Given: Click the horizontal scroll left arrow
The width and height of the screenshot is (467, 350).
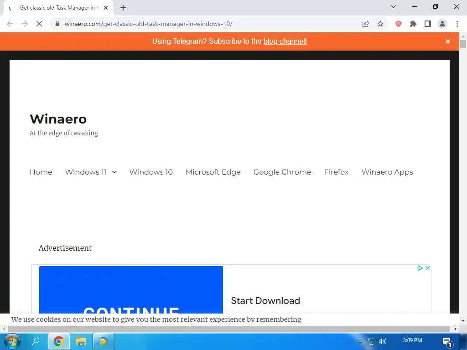Looking at the screenshot, I should (3, 329).
